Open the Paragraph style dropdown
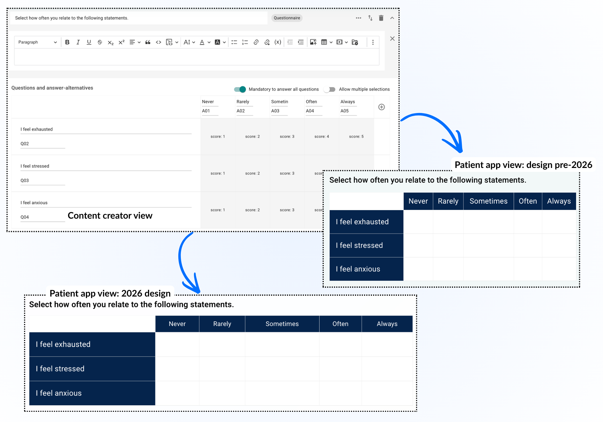Viewport: 603px width, 422px height. (37, 42)
